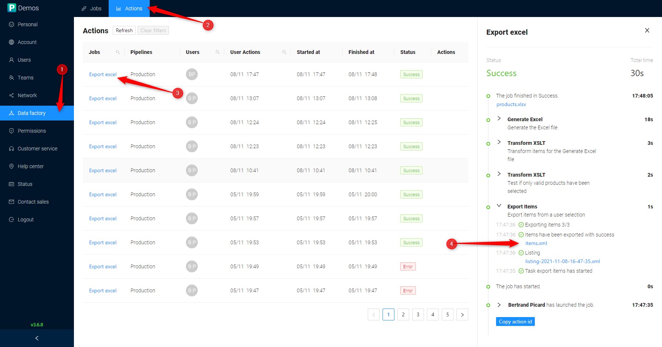662x347 pixels.
Task: Open the Users column search
Action: tap(218, 52)
